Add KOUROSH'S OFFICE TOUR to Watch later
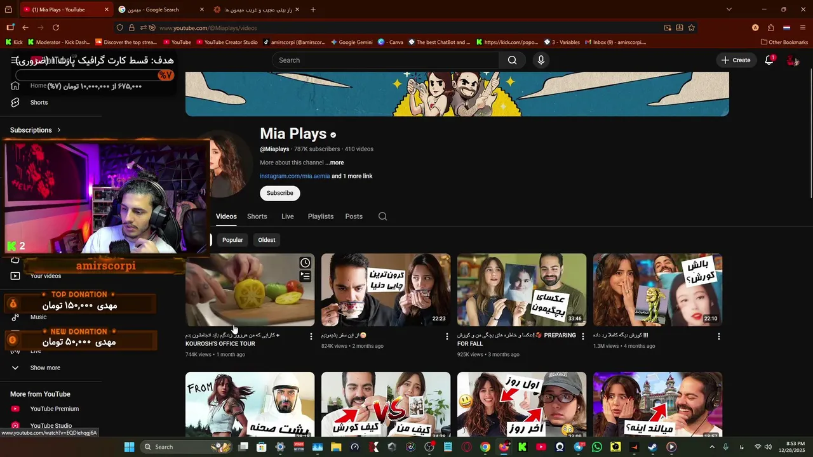Screen dimensions: 813x457 click(306, 263)
